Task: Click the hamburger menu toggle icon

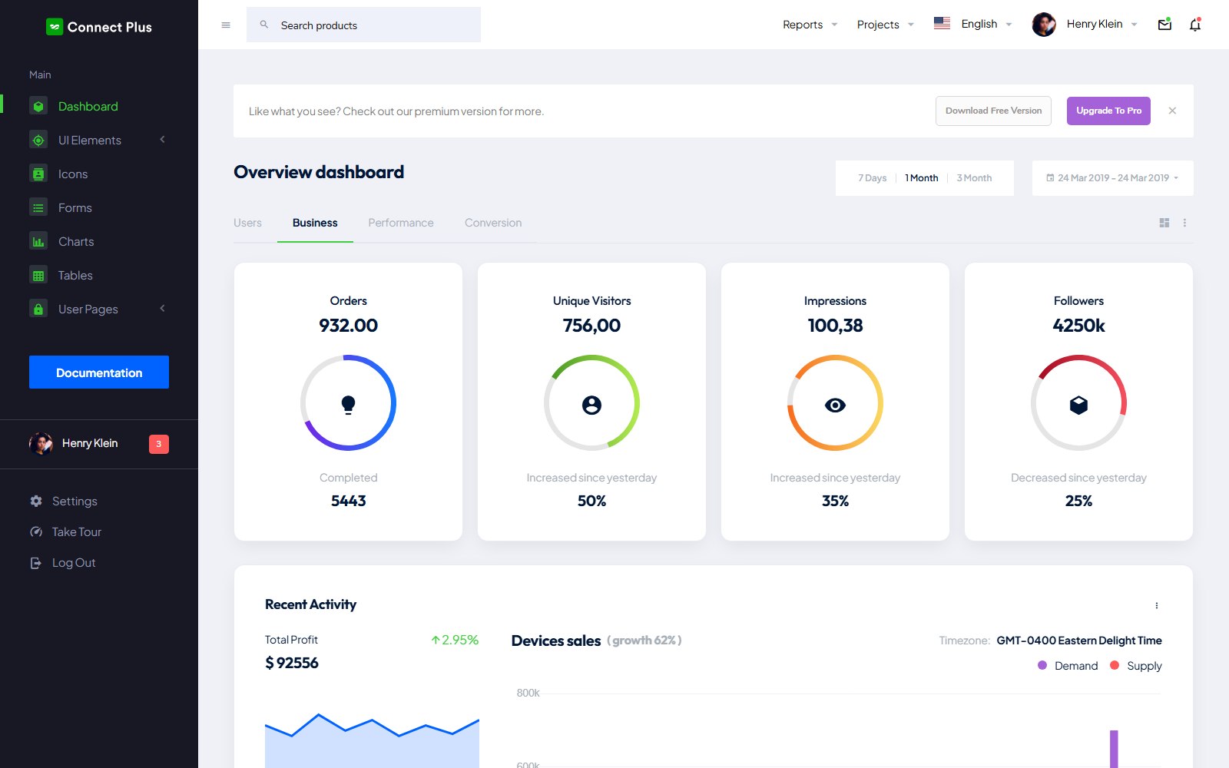Action: (226, 25)
